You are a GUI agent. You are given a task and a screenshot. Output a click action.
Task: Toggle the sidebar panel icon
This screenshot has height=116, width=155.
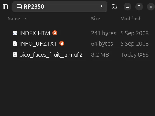click(x=5, y=7)
